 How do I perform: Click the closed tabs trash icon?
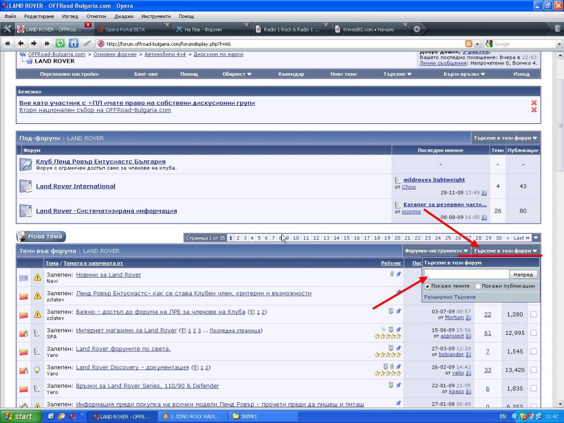point(557,29)
